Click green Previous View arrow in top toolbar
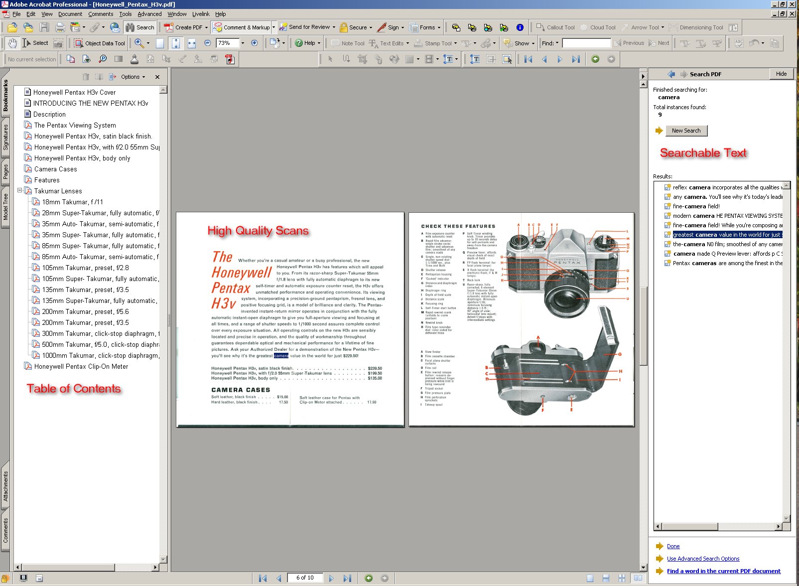Image resolution: width=799 pixels, height=586 pixels. tap(595, 59)
